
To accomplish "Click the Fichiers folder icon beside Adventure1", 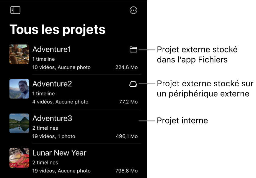I will [x=133, y=50].
